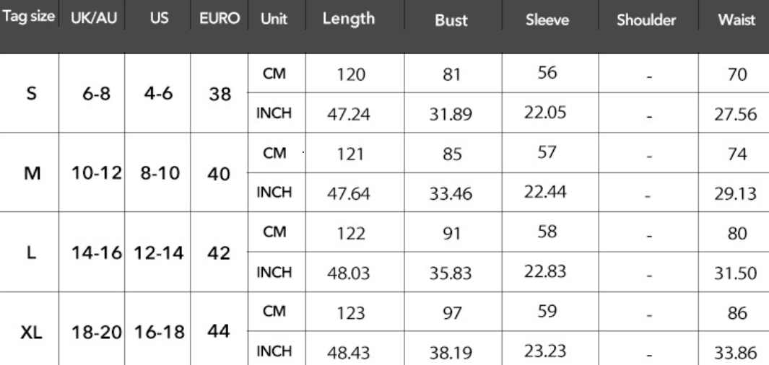
Task: Select the US size 12-14 cell
Action: [156, 254]
